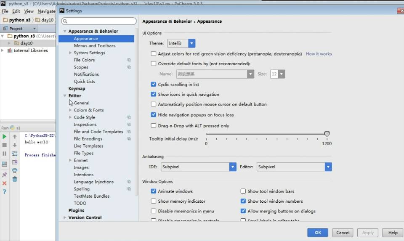Open the Theme dropdown showing IntelliJ
Viewport: 404px width, 241px height.
click(181, 43)
